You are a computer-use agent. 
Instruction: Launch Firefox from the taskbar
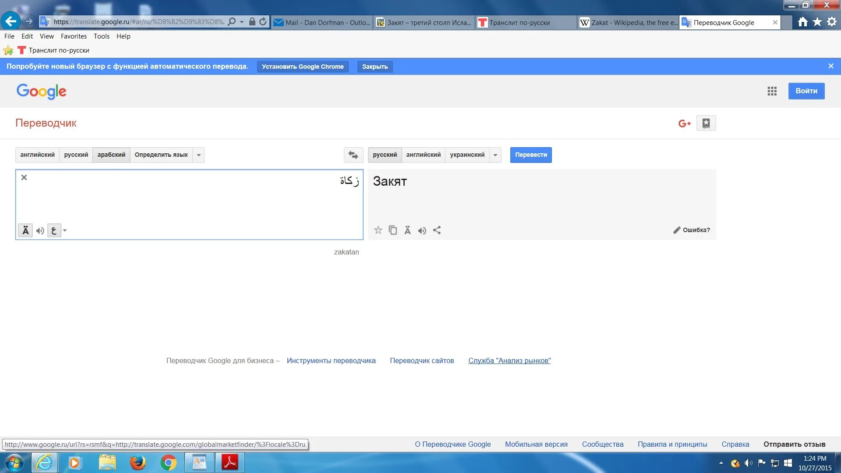[x=138, y=463]
